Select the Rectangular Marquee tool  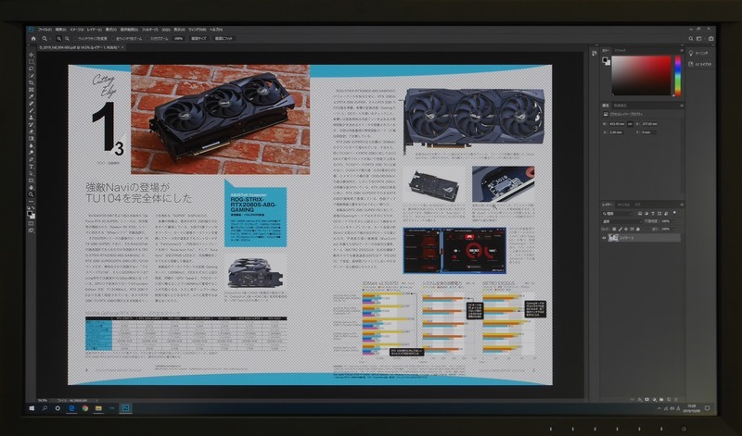(x=32, y=61)
